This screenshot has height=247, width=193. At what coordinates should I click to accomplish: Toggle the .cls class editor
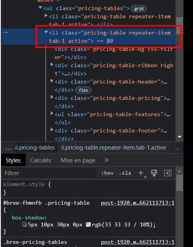[x=125, y=173]
